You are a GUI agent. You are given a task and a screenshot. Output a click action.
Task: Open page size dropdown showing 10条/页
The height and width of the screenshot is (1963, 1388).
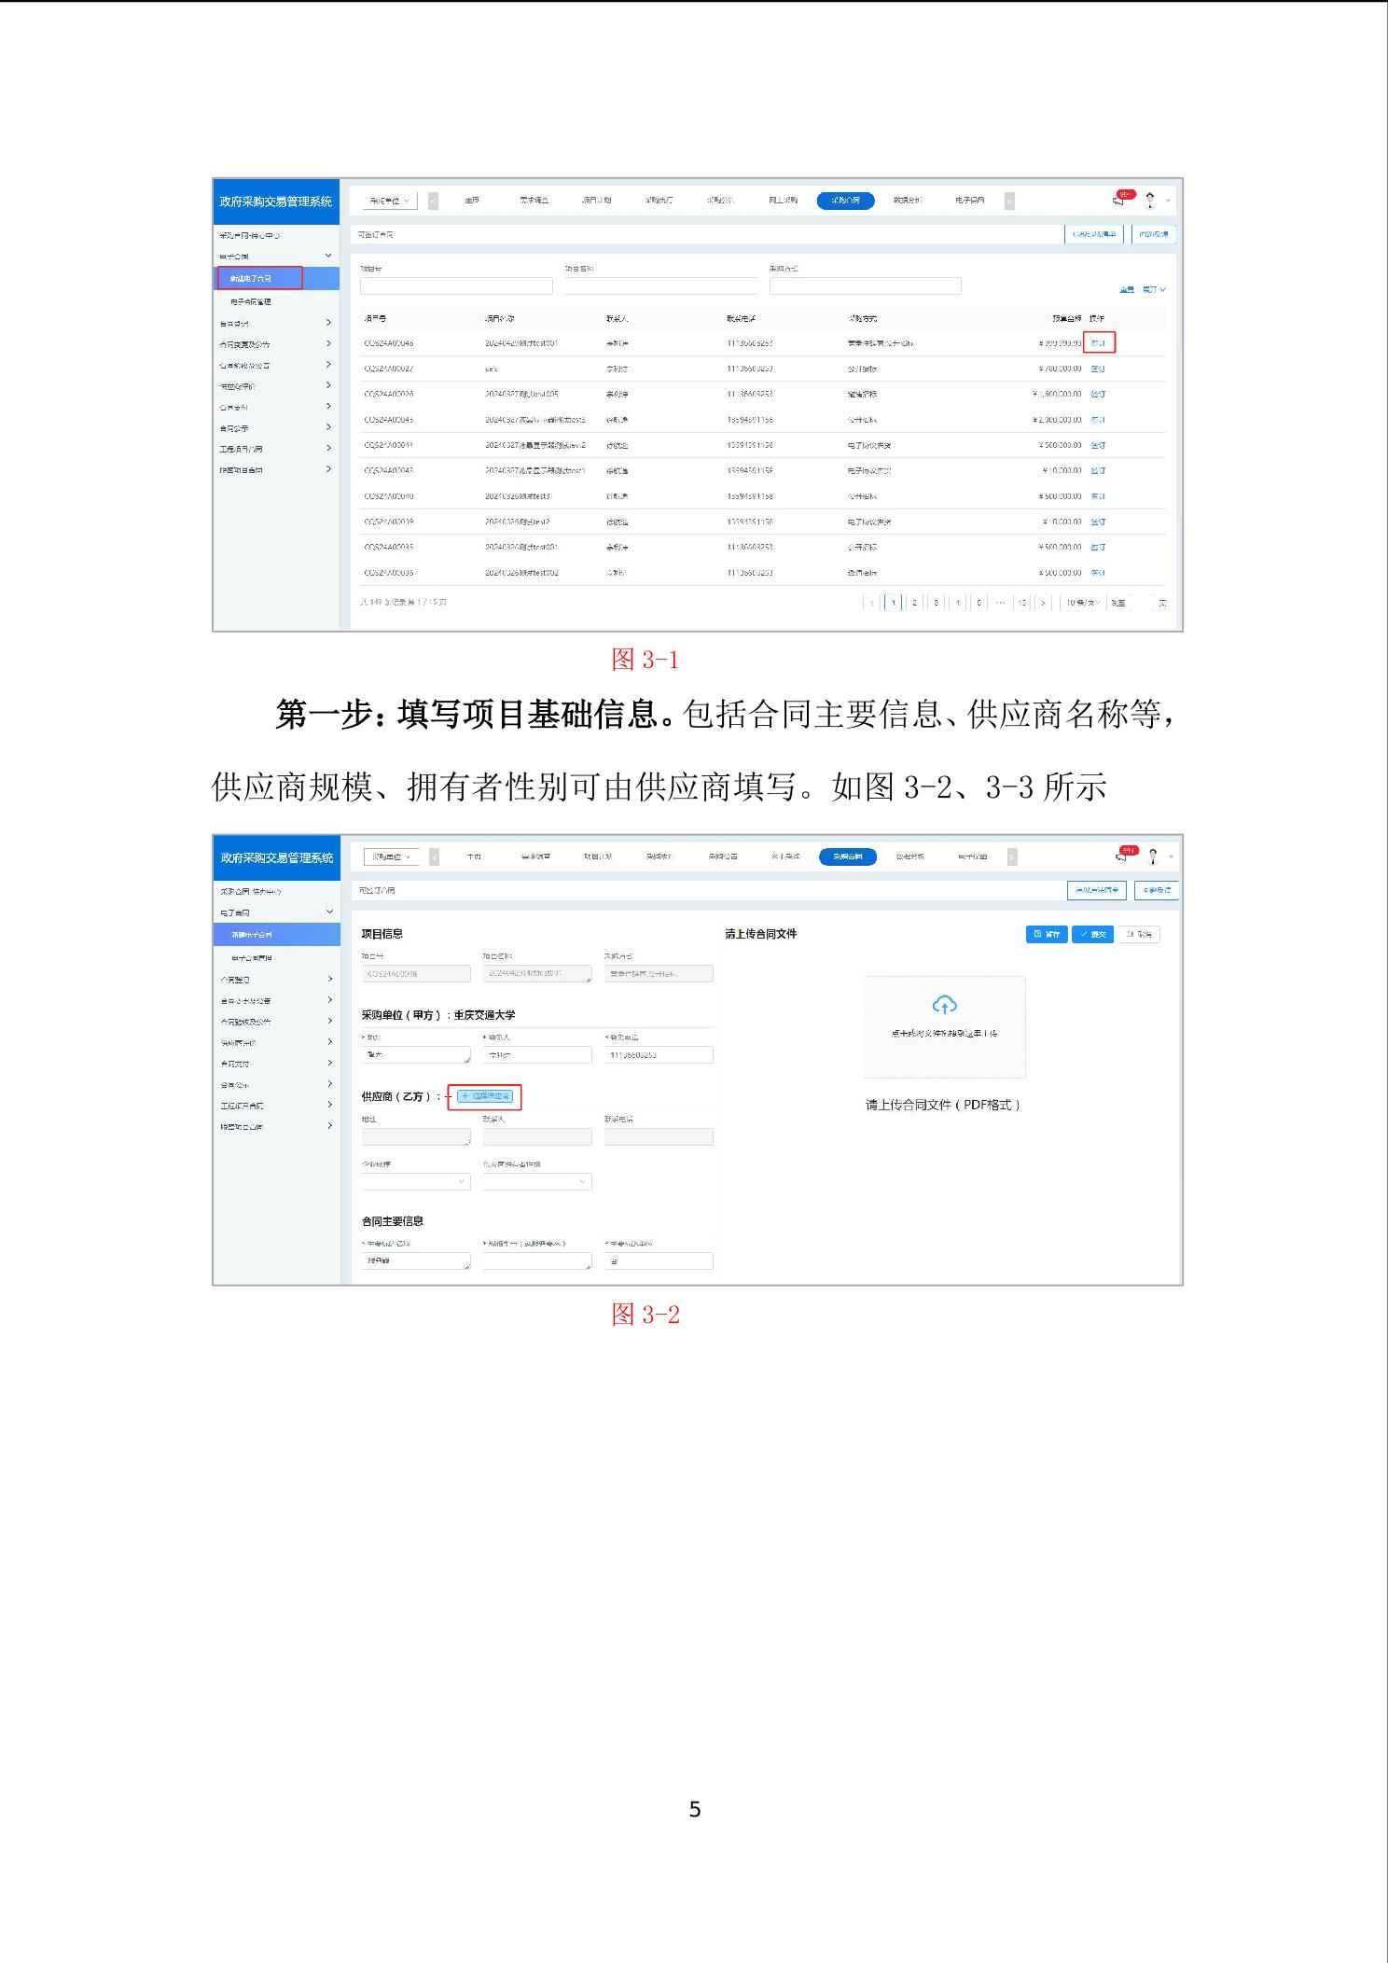pos(1083,603)
